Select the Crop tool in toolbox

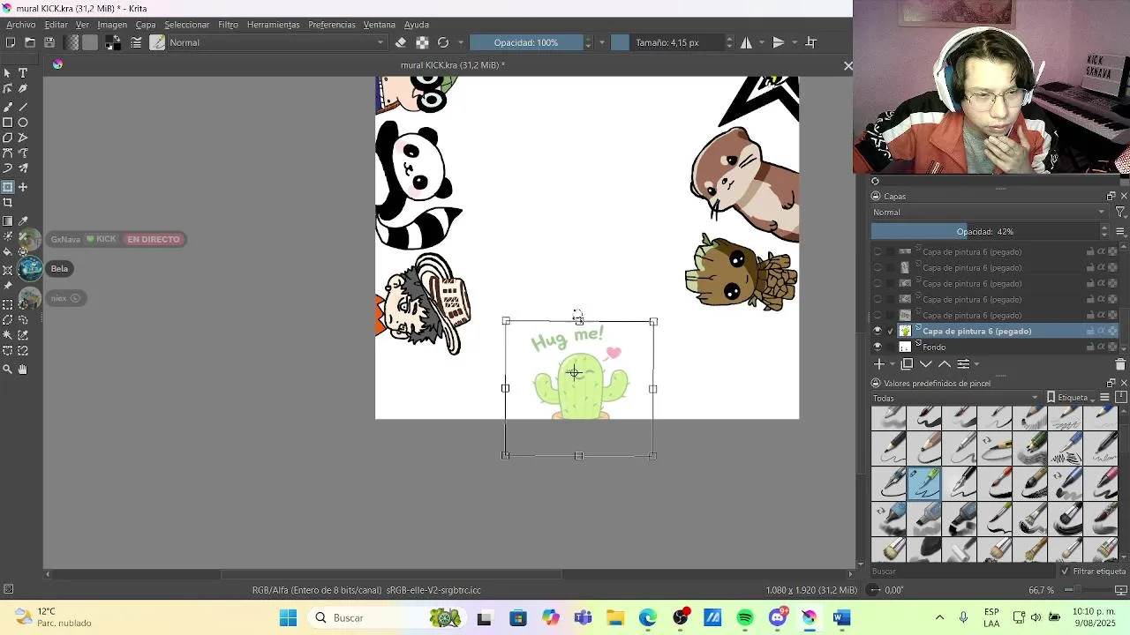[8, 203]
